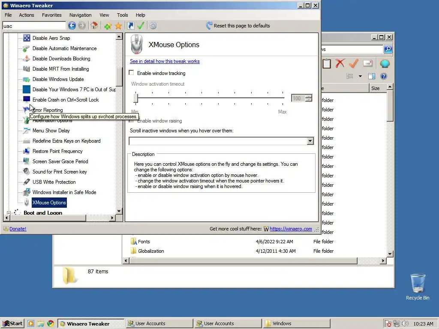Click the Explorer envelope email icon
Screen dimensions: 439x329
(367, 63)
